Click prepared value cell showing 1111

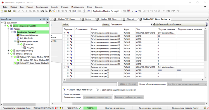pos(190,70)
